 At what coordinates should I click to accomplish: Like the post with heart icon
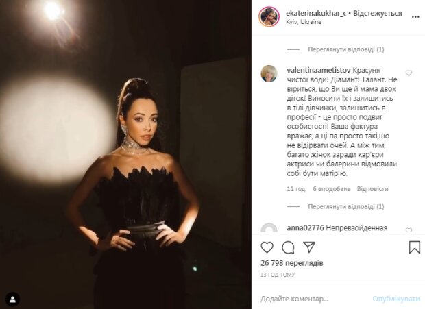(267, 247)
